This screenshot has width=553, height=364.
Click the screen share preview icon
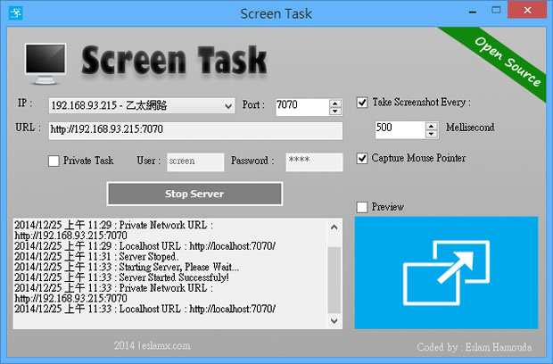pyautogui.click(x=446, y=273)
